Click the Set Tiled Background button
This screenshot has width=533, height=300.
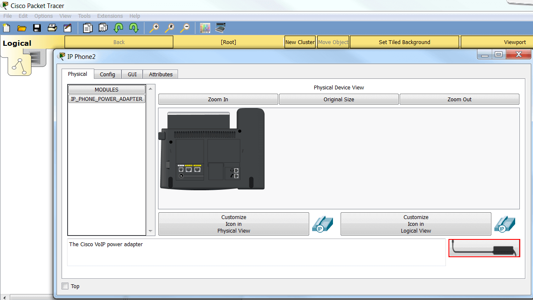click(404, 42)
